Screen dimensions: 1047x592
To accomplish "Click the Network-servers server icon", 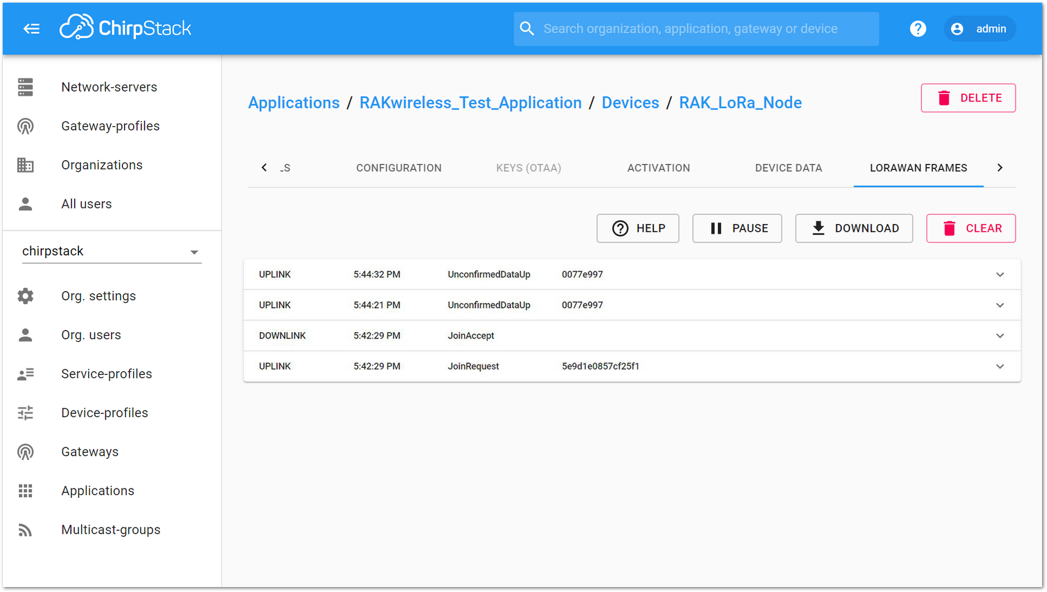I will 25,87.
